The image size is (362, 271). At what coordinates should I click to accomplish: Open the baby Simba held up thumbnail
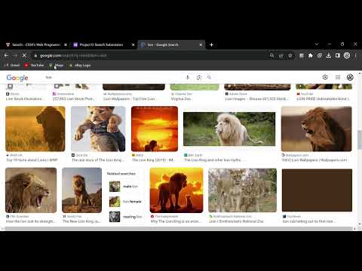(x=98, y=129)
